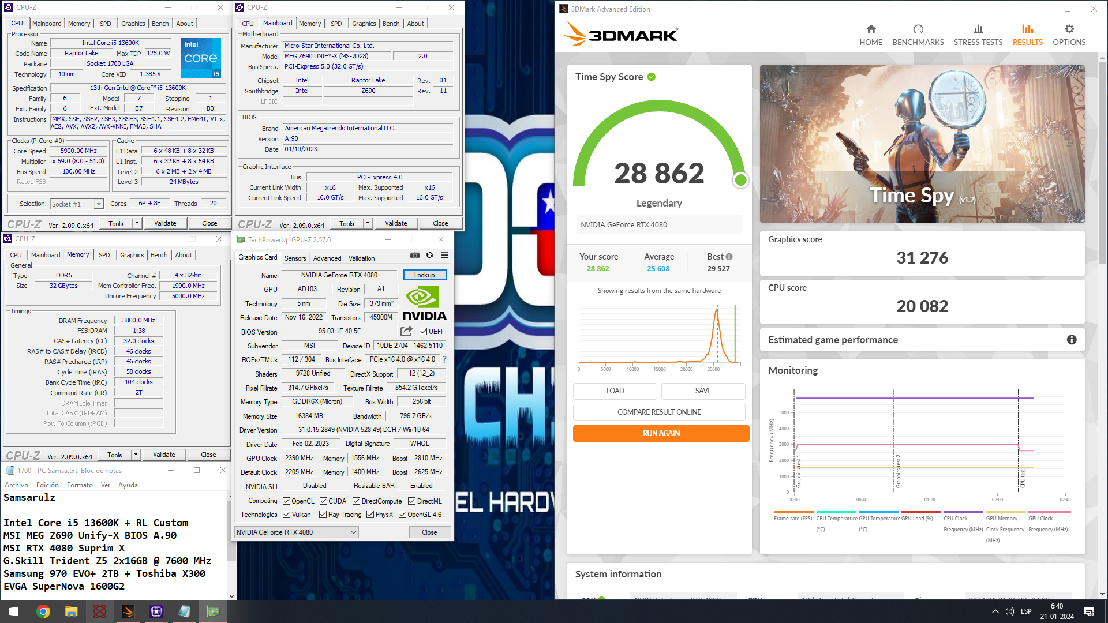Click the Notepad taskbar icon
This screenshot has width=1108, height=623.
(184, 611)
